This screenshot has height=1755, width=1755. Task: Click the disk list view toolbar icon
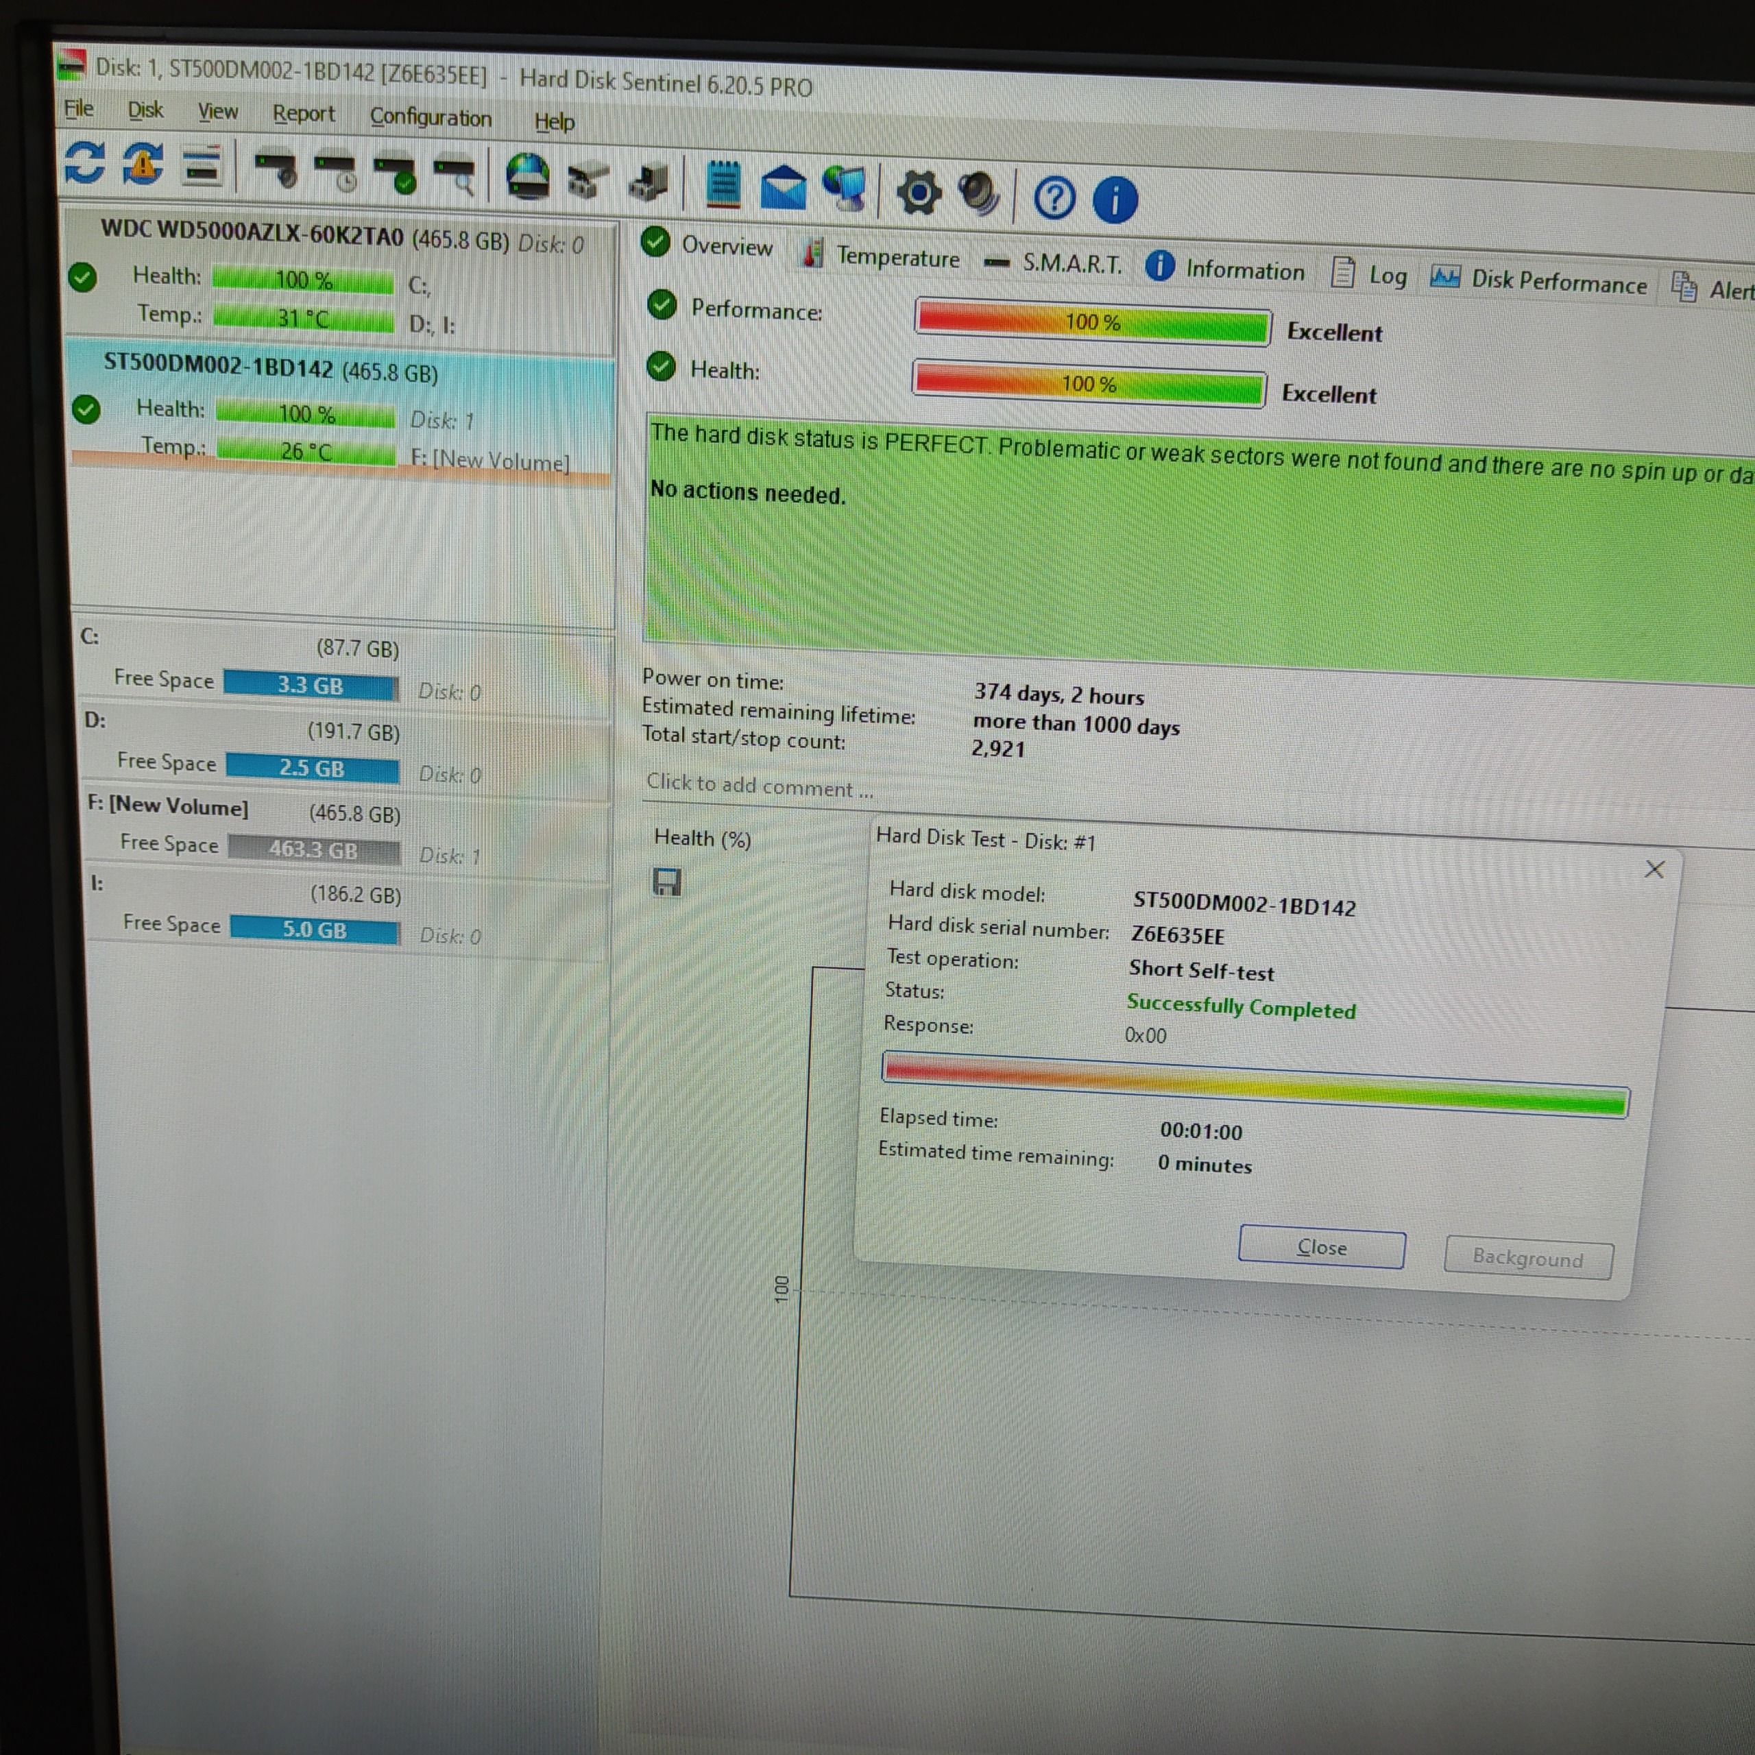click(202, 166)
